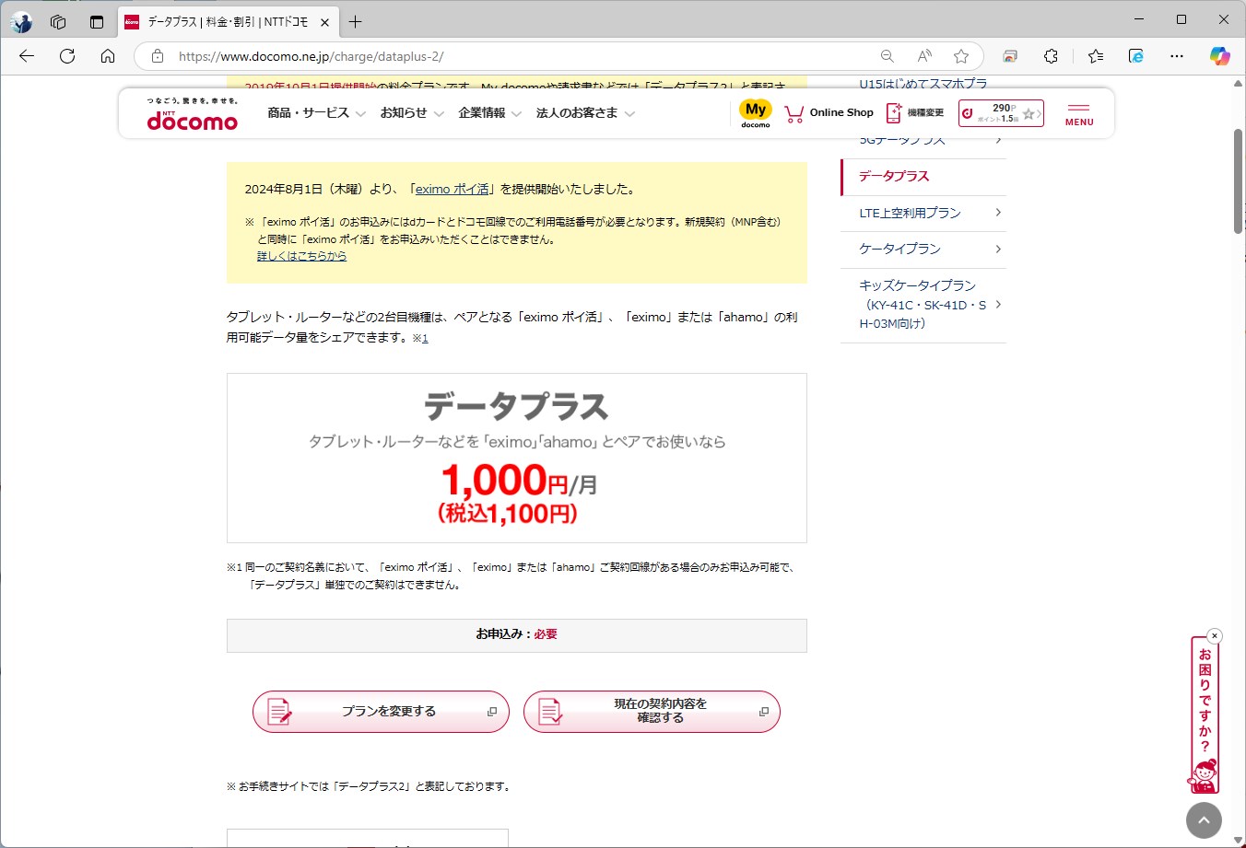
Task: Select データプラス in sidebar
Action: pyautogui.click(x=923, y=177)
